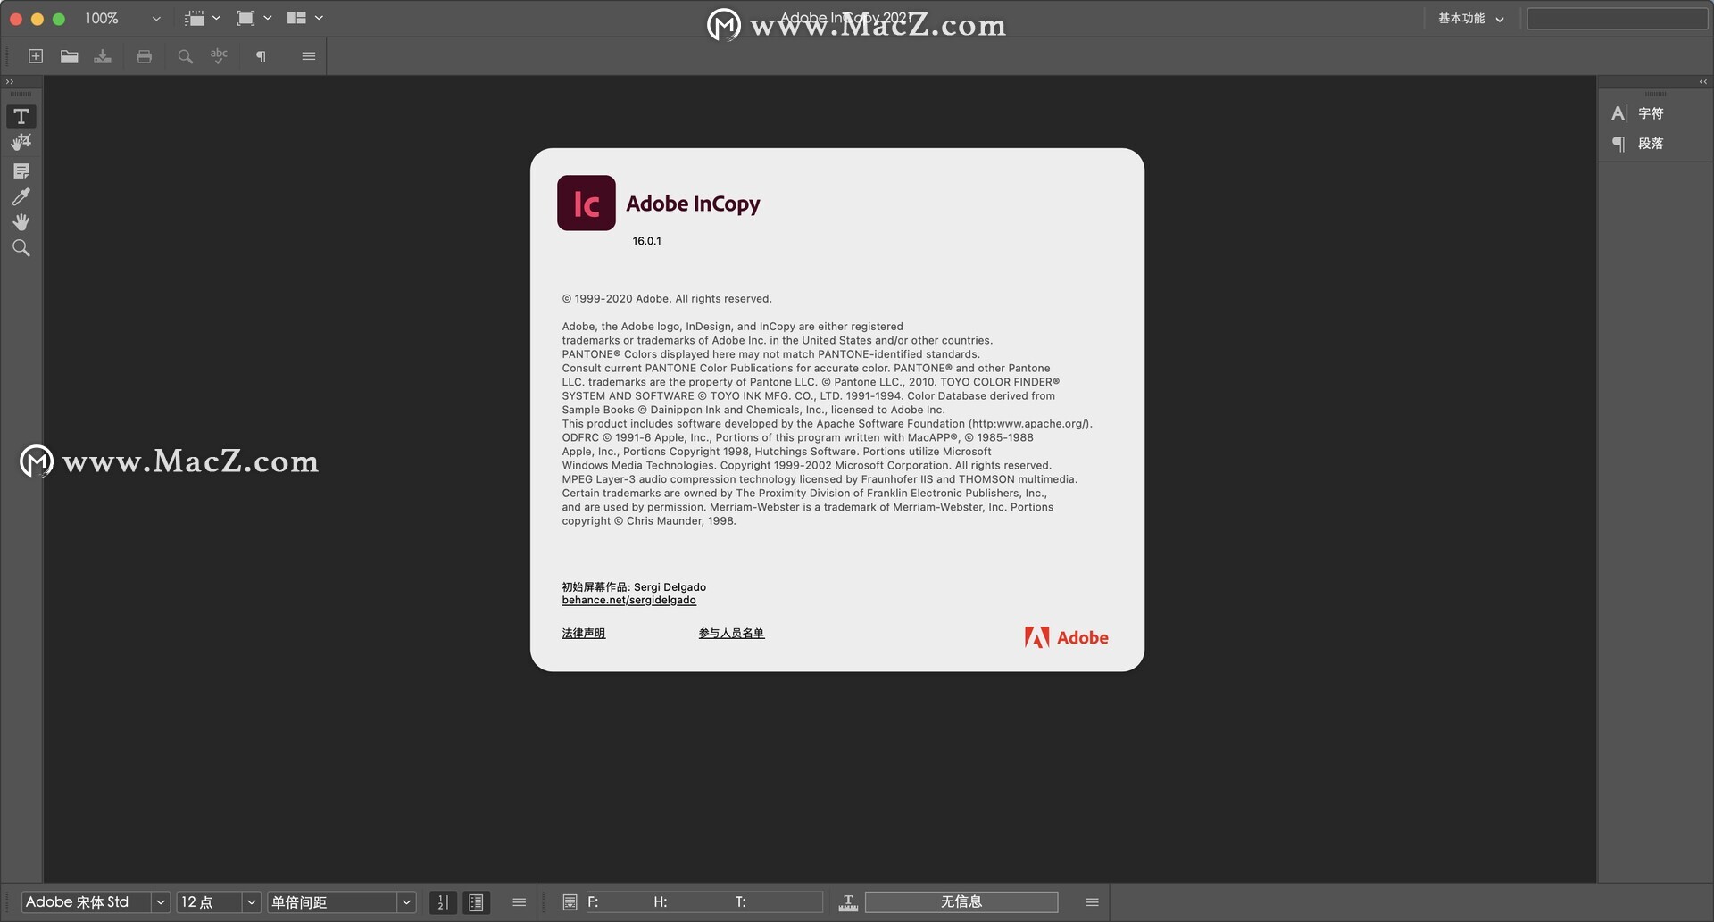Viewport: 1714px width, 922px height.
Task: Click the copyfit frame icon
Action: tap(570, 902)
